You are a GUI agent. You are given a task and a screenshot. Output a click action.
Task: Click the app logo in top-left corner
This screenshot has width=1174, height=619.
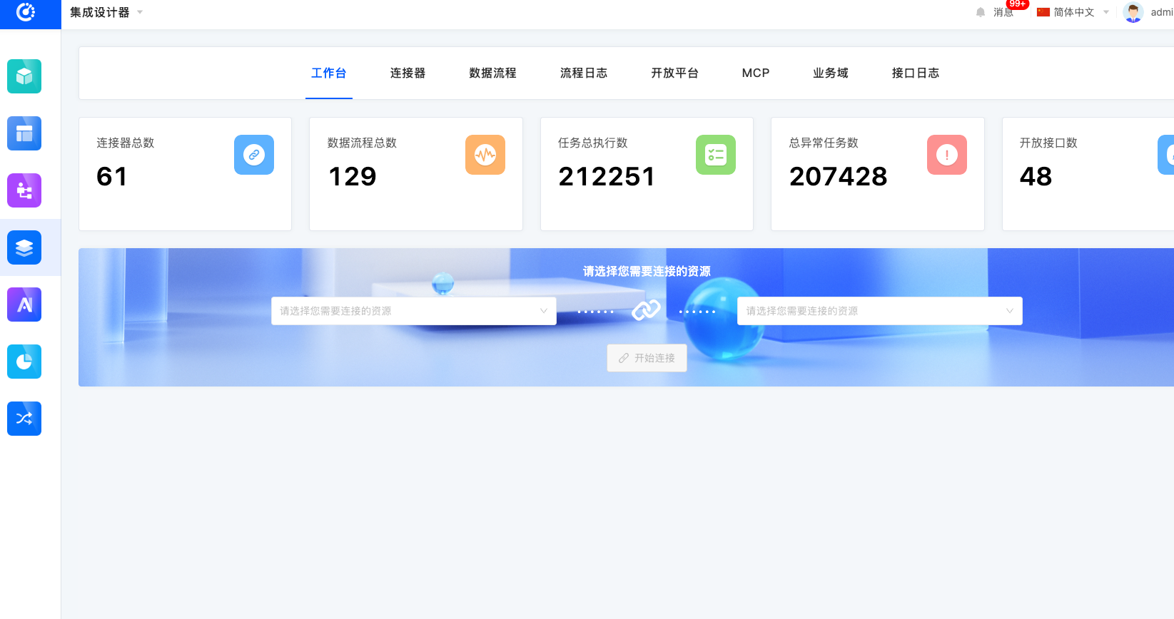click(x=26, y=12)
